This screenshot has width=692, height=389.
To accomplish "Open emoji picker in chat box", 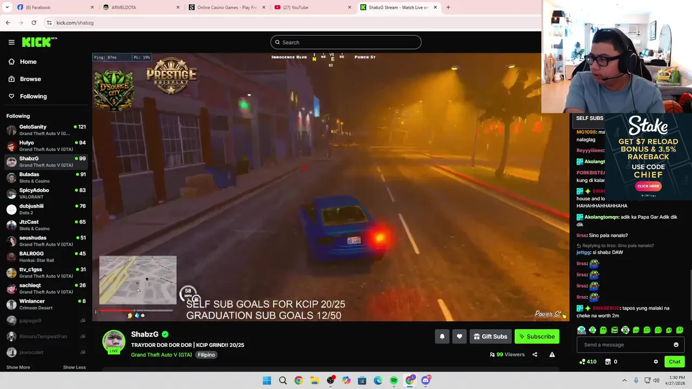I will (676, 345).
